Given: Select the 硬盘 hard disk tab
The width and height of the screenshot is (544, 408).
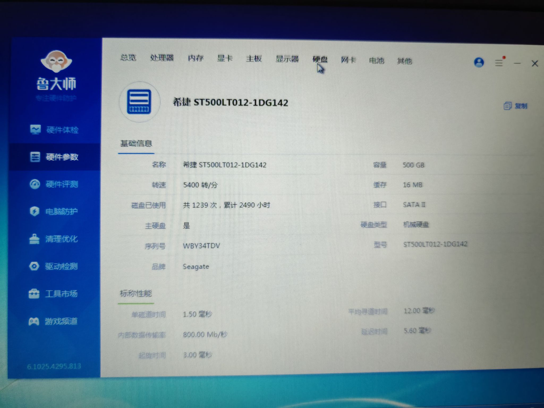Looking at the screenshot, I should tap(320, 59).
